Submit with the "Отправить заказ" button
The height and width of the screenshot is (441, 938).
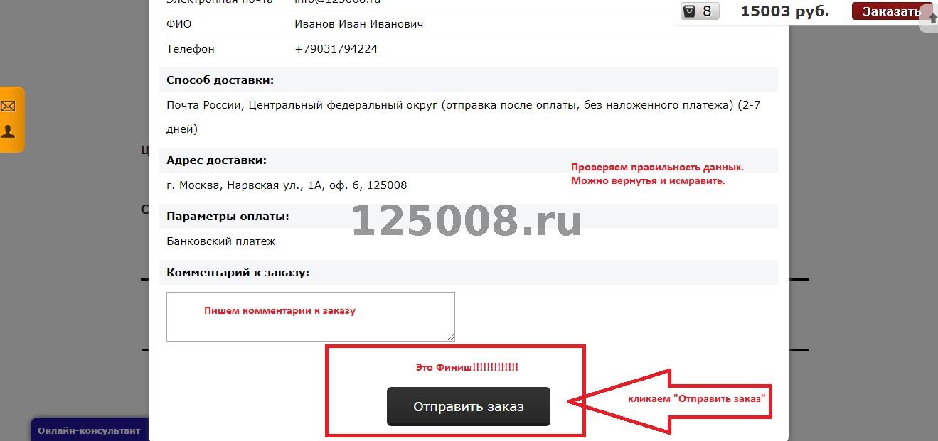(469, 407)
